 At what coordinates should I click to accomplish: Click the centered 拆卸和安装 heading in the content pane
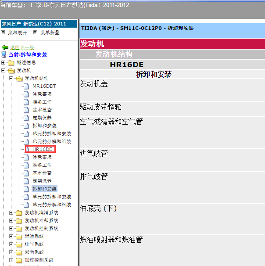click(x=154, y=74)
